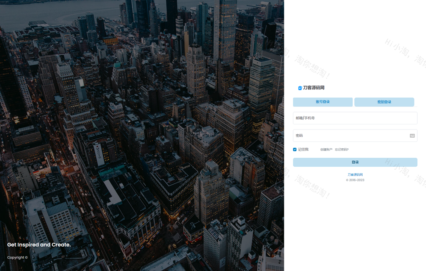426x271 pixels.
Task: Open the virtual keyboard icon in password field
Action: (412, 135)
